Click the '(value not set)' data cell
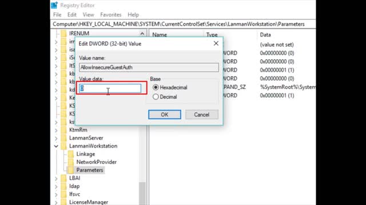 pos(277,44)
